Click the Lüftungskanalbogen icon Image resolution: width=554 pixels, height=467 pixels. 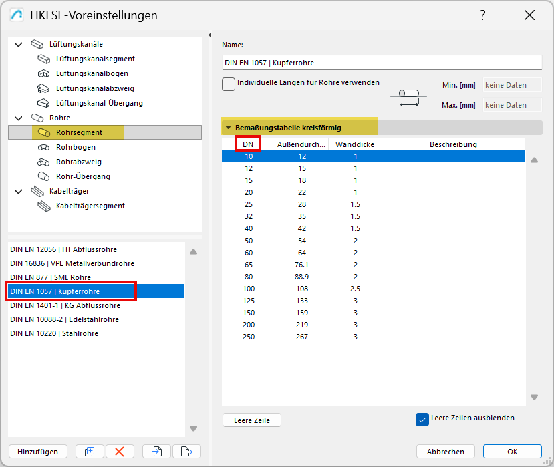tap(44, 74)
